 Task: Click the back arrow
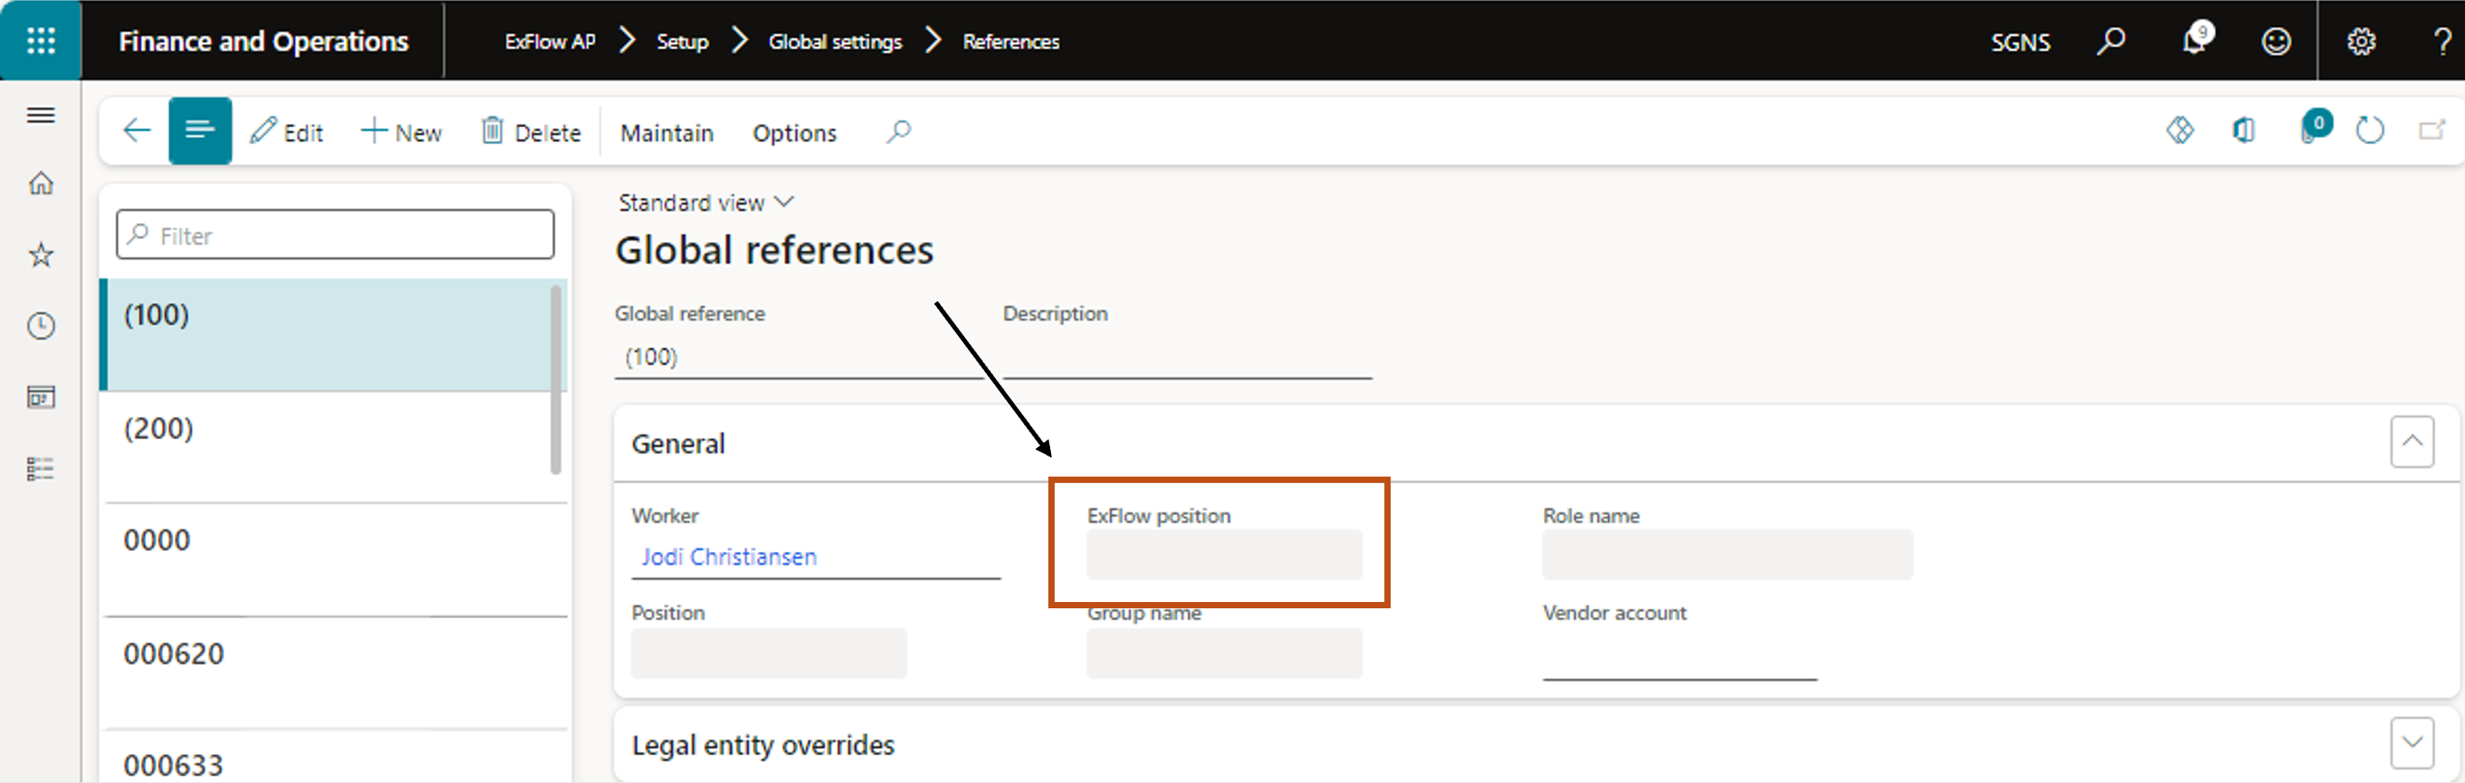pyautogui.click(x=137, y=130)
